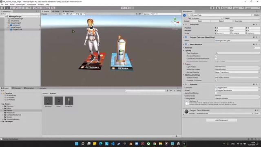Open Animator component preset icon
Viewport: 261px width, 147px height.
pos(257,85)
